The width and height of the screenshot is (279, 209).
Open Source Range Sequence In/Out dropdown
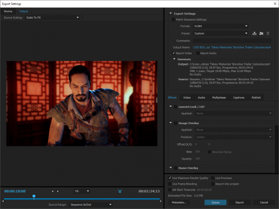[91, 204]
